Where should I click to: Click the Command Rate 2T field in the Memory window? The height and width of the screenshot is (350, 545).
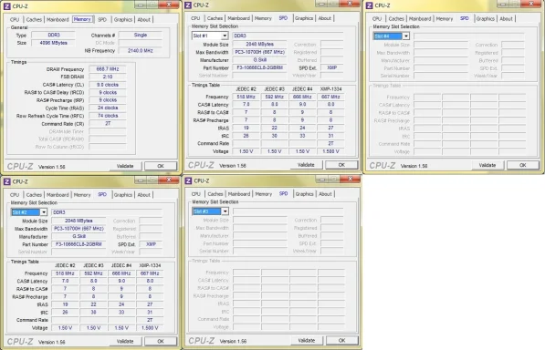coord(108,123)
